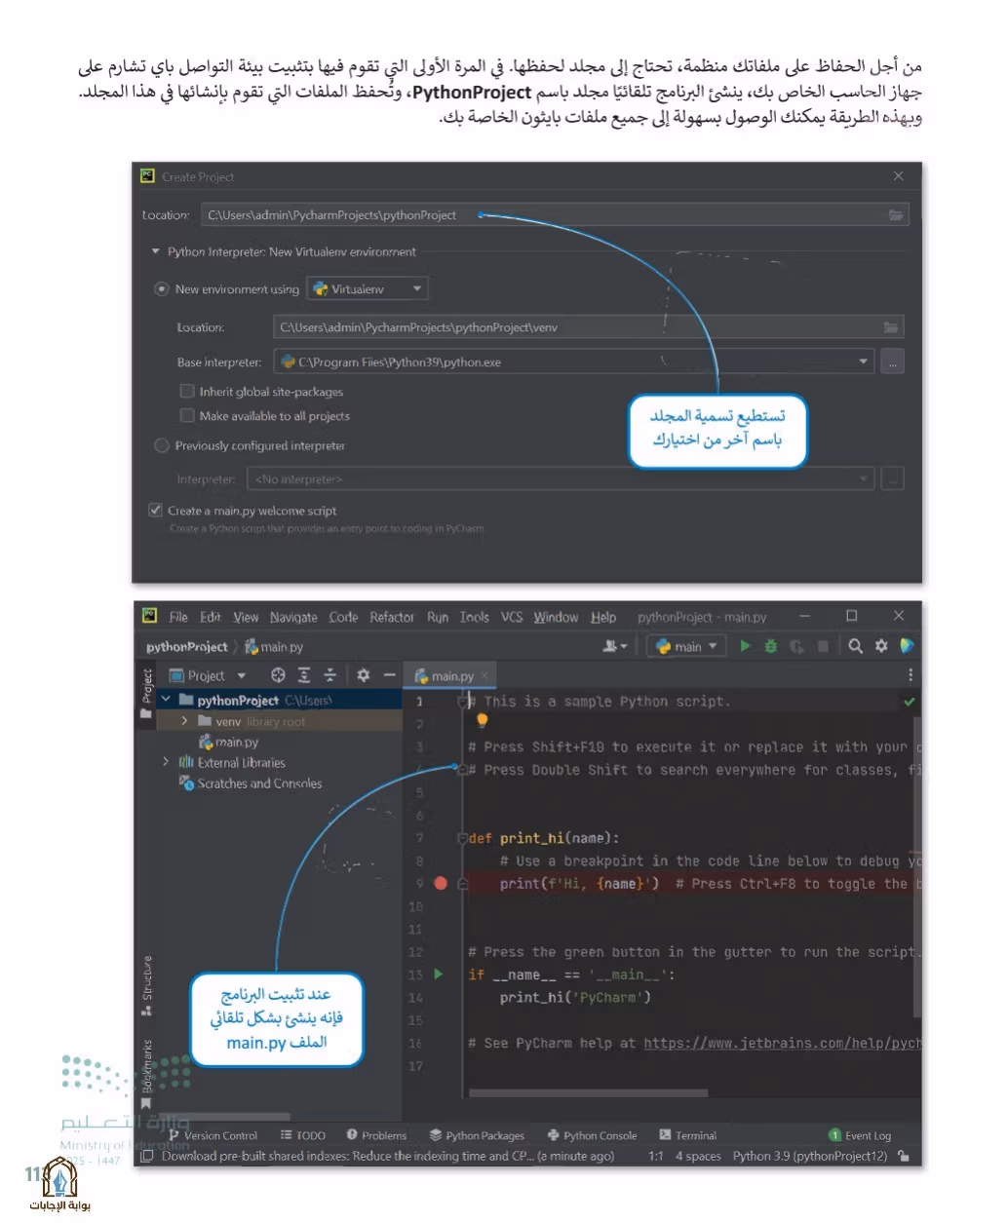Hide the Project panel minus icon
1008x1223 pixels.
(389, 675)
